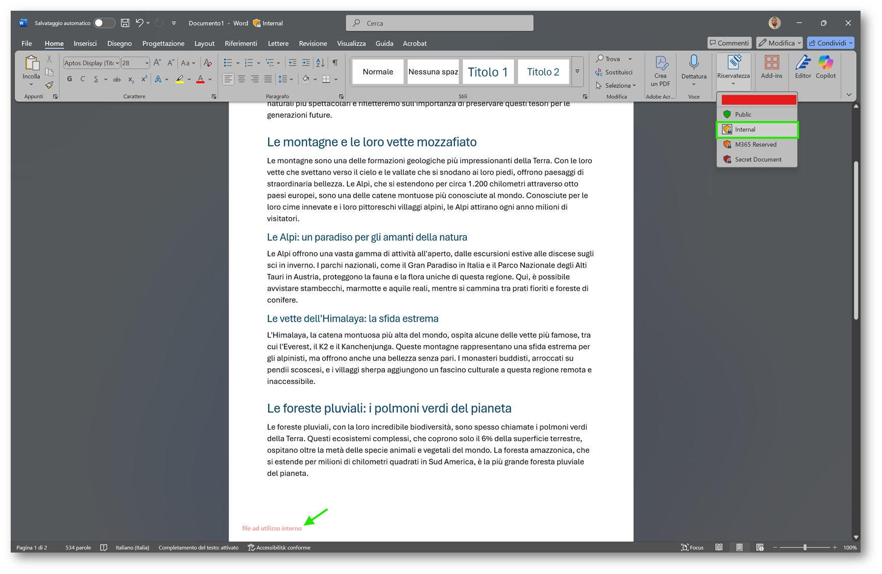Click Italiano (Italia) language indicator

[132, 547]
